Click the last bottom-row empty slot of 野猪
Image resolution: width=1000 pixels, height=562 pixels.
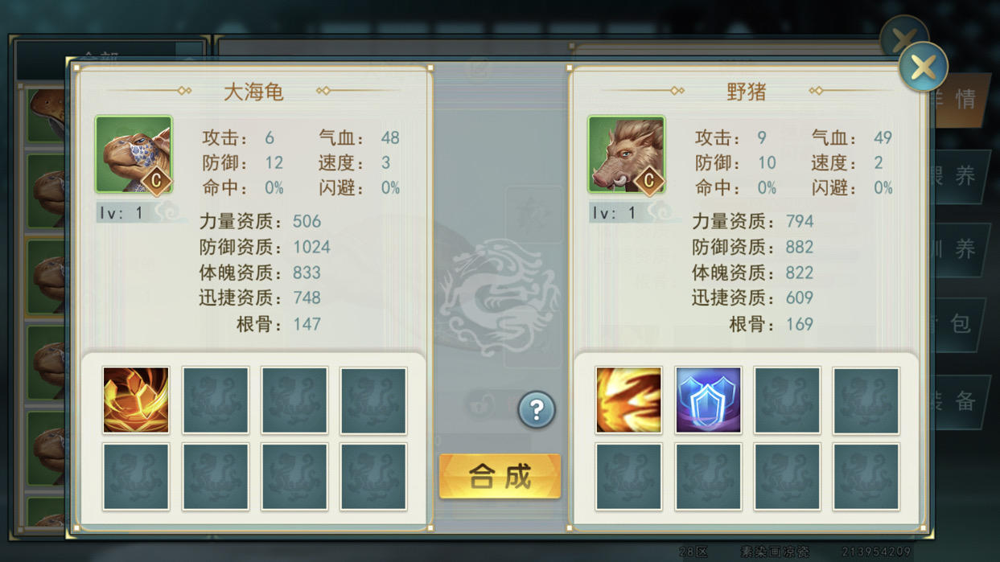(866, 478)
